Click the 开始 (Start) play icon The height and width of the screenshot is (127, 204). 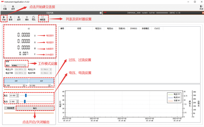pyautogui.click(x=4, y=18)
